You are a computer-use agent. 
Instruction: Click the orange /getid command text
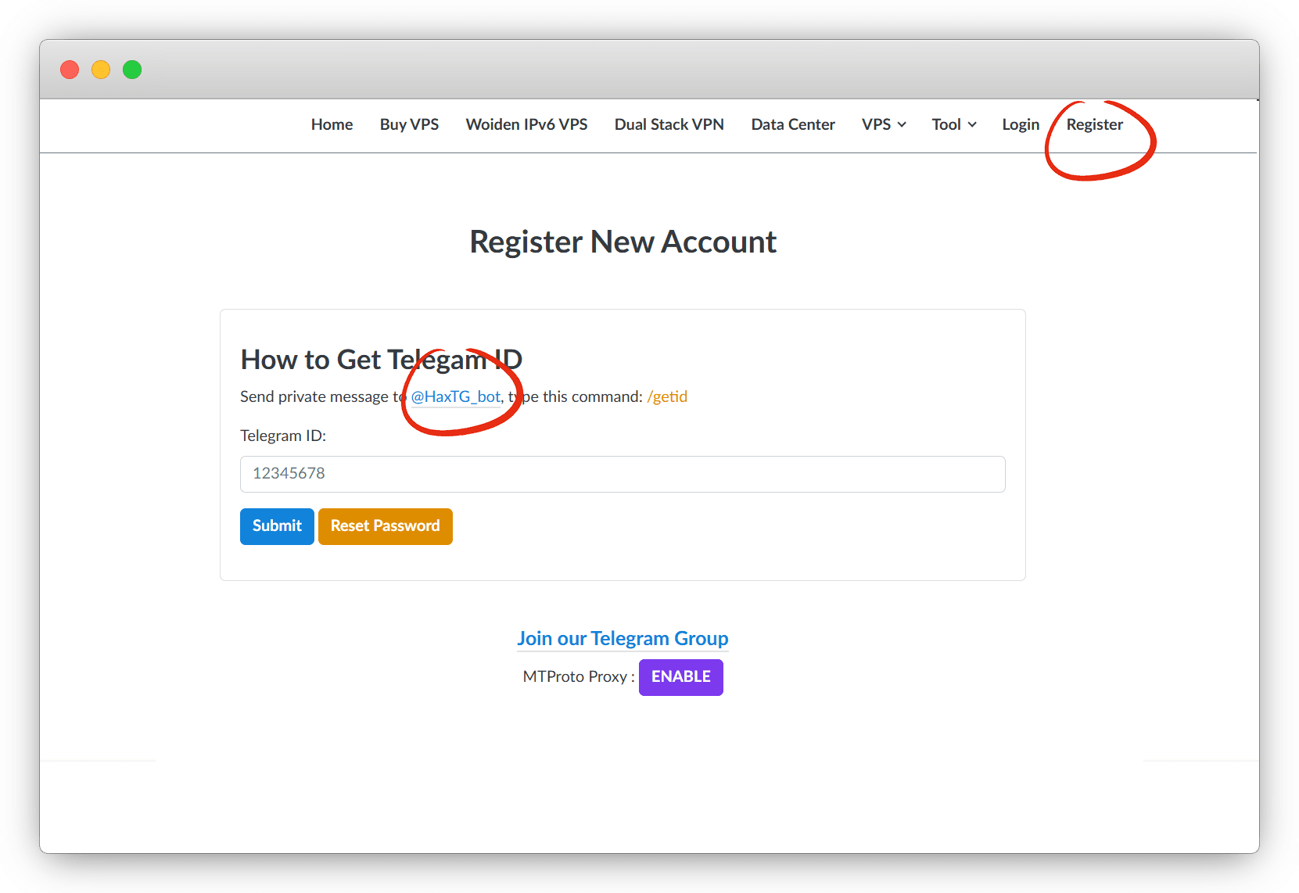click(667, 396)
